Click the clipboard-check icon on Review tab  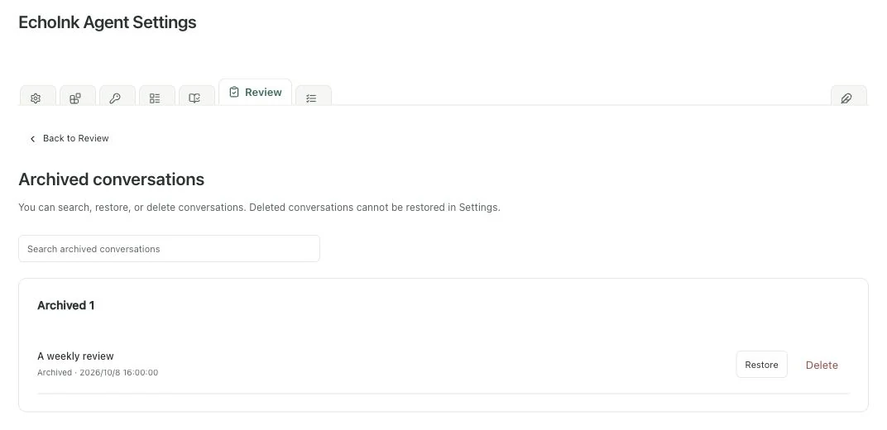(234, 92)
